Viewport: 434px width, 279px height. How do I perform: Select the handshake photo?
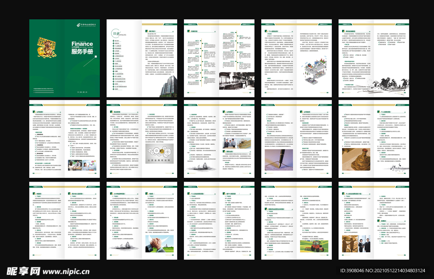[159, 243]
